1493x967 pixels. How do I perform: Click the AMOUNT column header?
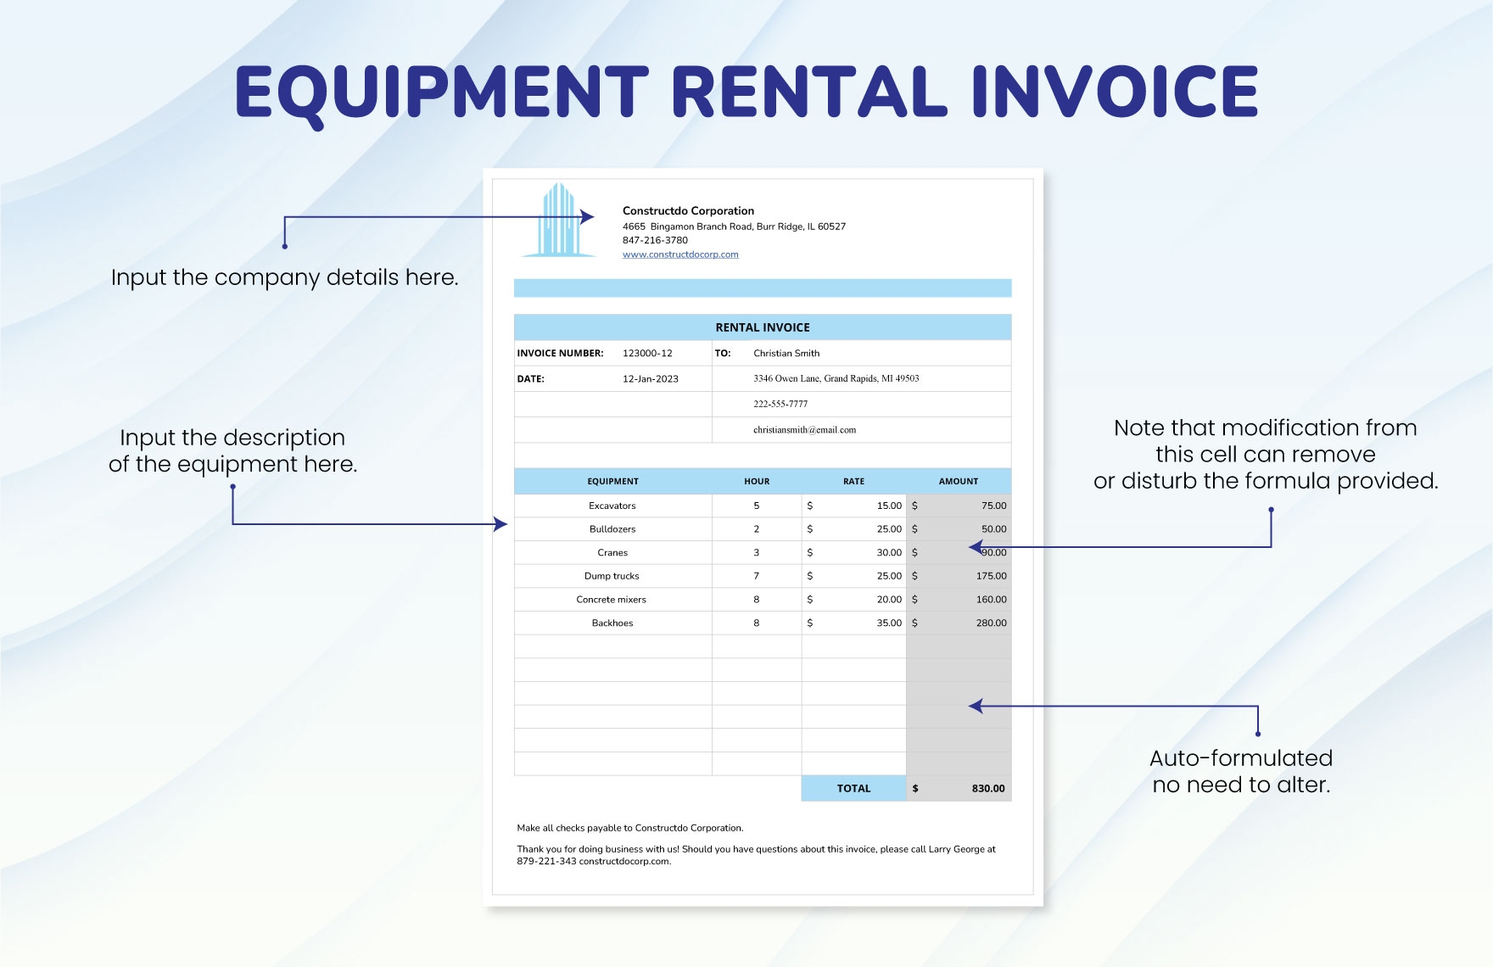(958, 481)
